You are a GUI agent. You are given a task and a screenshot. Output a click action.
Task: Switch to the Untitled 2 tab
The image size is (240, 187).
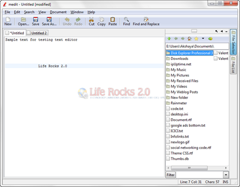(37, 33)
